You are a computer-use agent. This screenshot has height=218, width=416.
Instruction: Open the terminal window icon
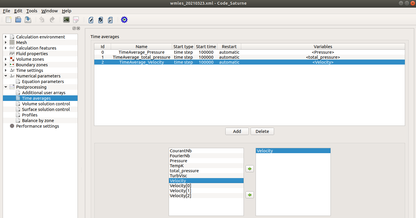pyautogui.click(x=66, y=20)
